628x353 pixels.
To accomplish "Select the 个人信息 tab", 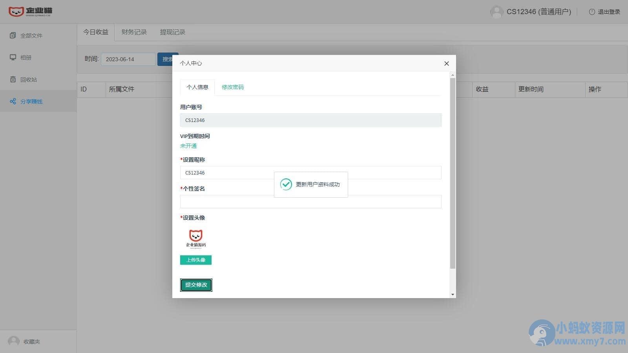I will click(x=197, y=87).
